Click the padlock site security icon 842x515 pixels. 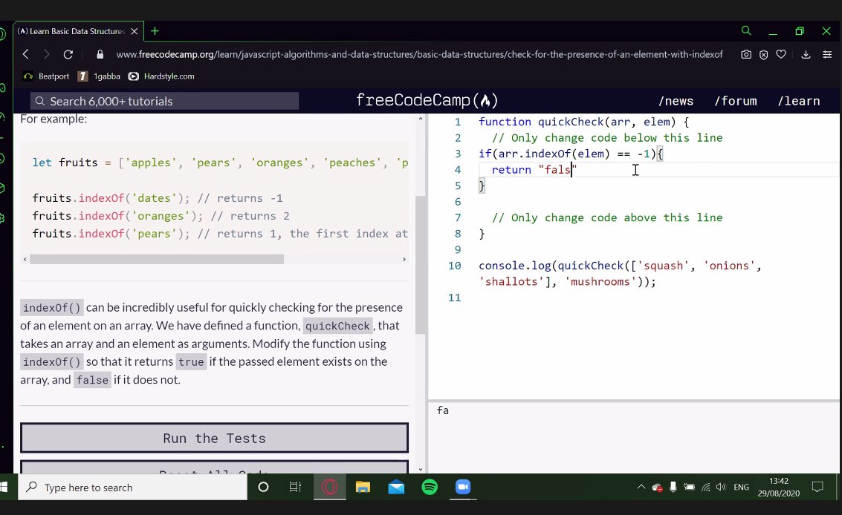(100, 54)
